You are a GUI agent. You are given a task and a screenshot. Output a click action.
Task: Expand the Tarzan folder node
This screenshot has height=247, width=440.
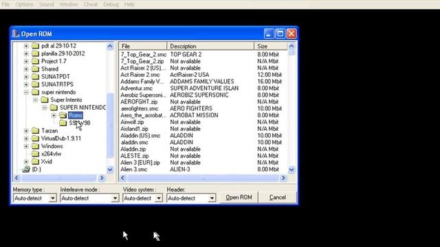click(x=26, y=131)
